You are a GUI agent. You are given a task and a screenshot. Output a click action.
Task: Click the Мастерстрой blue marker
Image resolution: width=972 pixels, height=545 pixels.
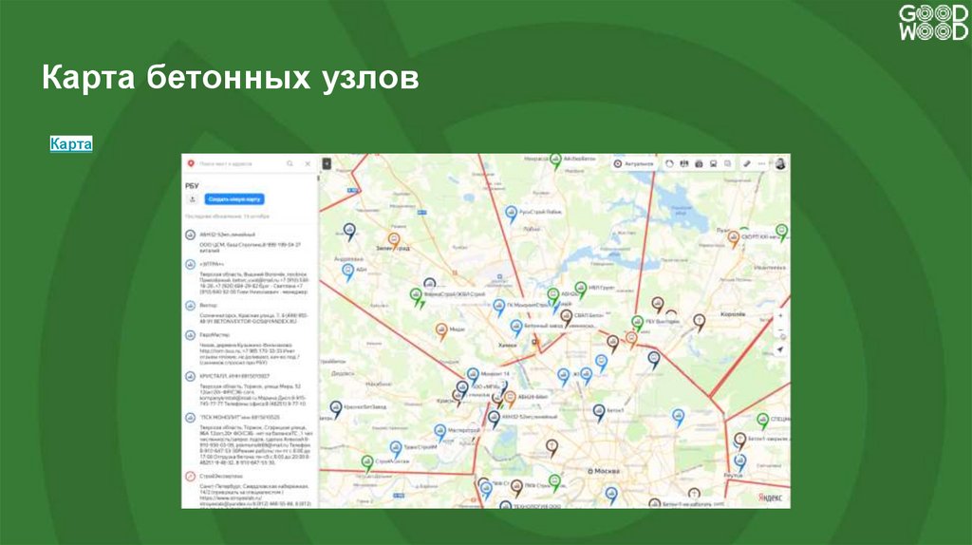click(440, 431)
